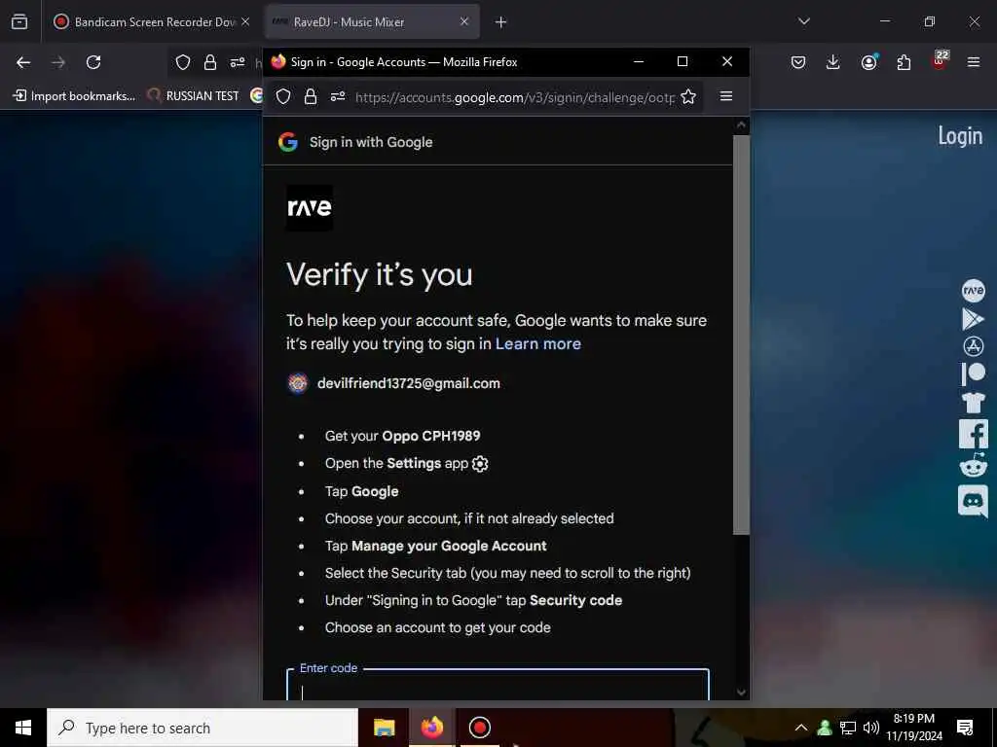Screen dimensions: 997x747
Task: Open Rave logo icon in RaveDJ sidebar
Action: coord(973,290)
